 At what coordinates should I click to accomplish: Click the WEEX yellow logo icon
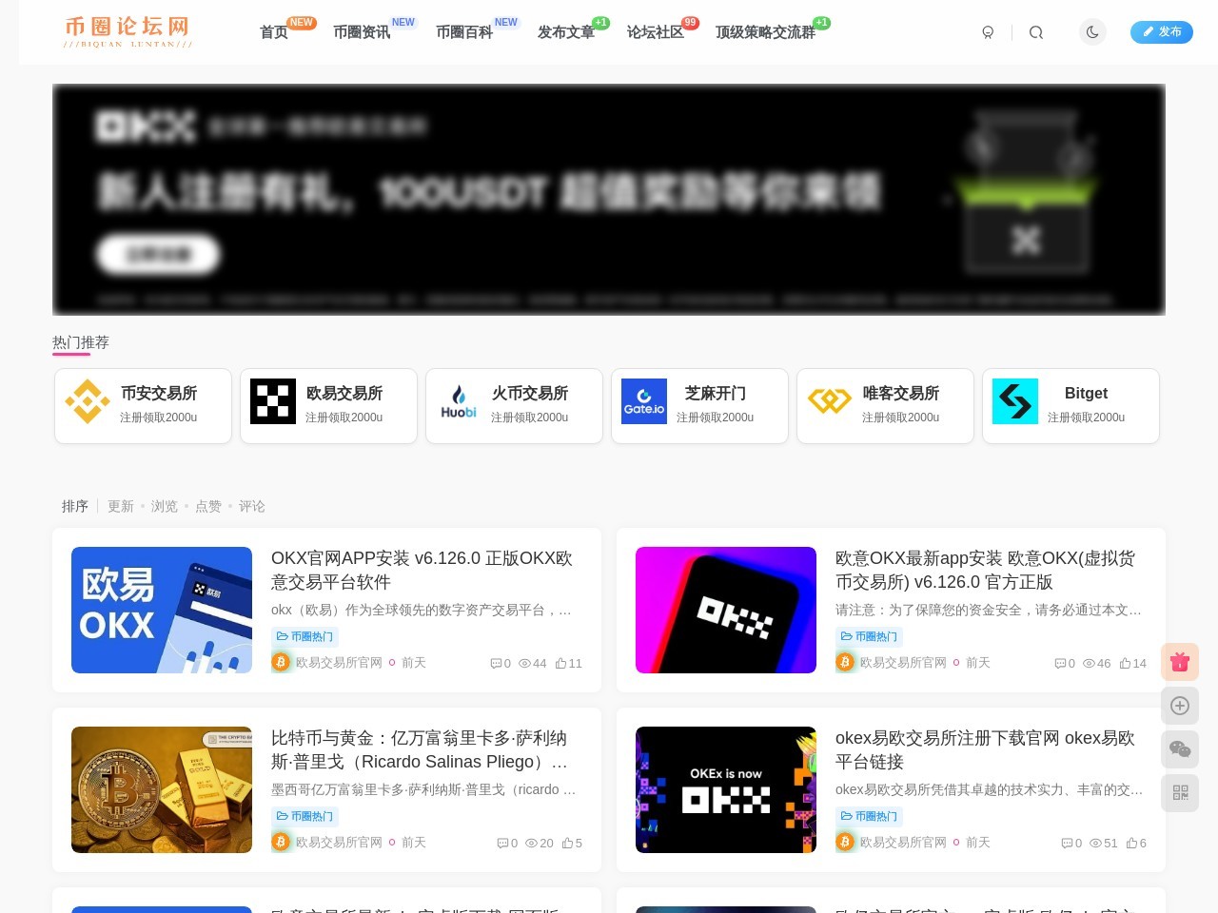click(830, 401)
